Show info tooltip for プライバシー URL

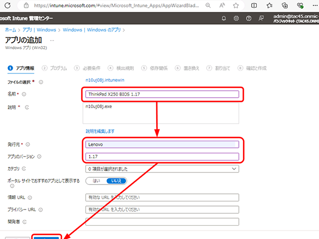click(x=41, y=210)
